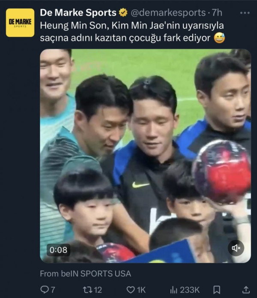The width and height of the screenshot is (257, 298).
Task: Click the 7h timestamp
Action: (217, 13)
